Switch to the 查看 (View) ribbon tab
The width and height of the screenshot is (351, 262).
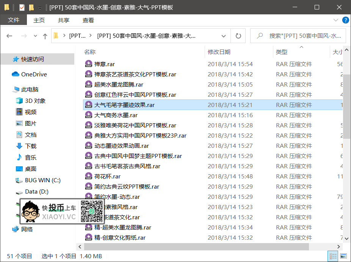88,20
